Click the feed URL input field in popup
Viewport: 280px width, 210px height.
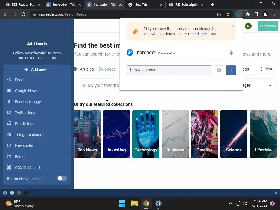click(169, 70)
